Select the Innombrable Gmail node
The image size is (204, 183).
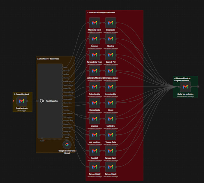[x=111, y=87]
